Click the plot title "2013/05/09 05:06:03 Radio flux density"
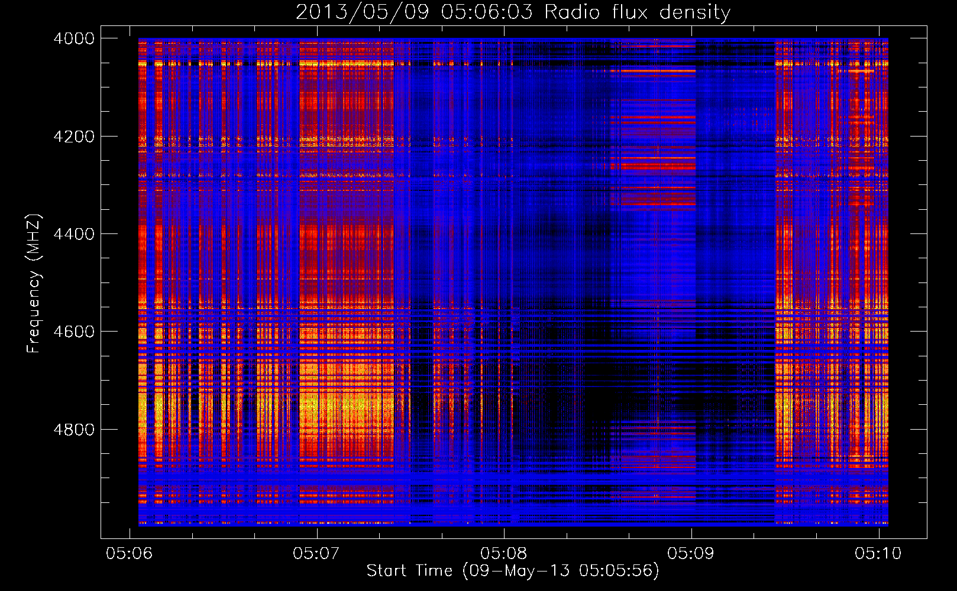The width and height of the screenshot is (957, 591). [x=513, y=12]
